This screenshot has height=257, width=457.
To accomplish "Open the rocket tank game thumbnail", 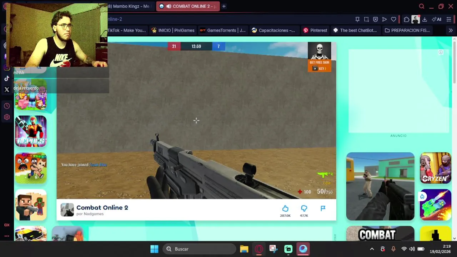I will pos(435,205).
